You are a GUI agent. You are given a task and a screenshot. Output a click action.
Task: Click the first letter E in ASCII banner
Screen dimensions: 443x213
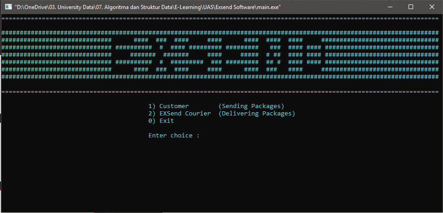pyautogui.click(x=121, y=55)
